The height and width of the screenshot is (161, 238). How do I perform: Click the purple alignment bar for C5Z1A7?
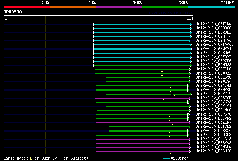pyautogui.click(x=142, y=123)
